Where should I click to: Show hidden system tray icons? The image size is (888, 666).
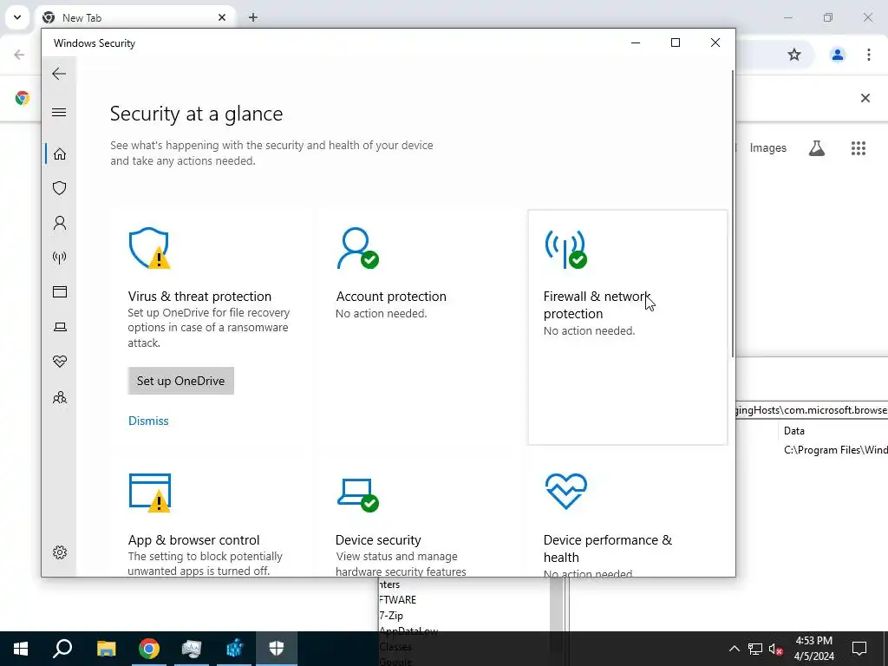click(734, 649)
